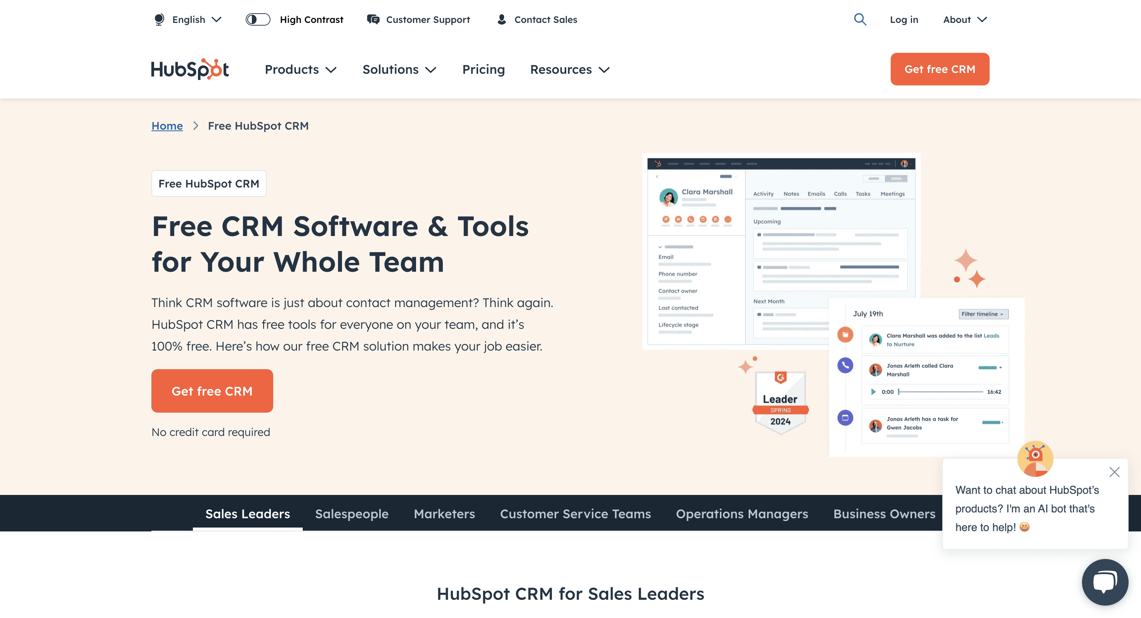Play the call recording in timeline

point(873,392)
